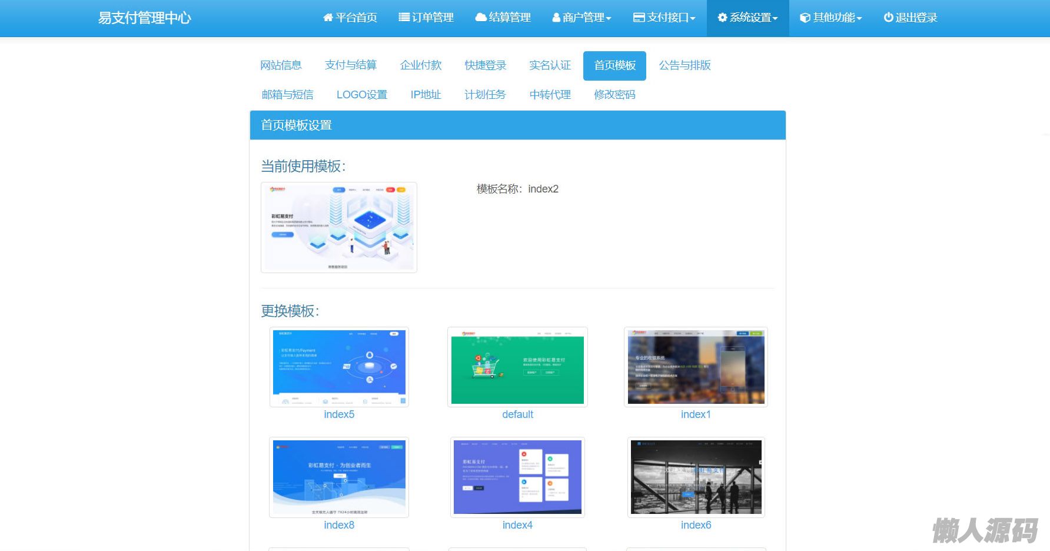
Task: Select the active 首页模板 tab
Action: (x=614, y=65)
